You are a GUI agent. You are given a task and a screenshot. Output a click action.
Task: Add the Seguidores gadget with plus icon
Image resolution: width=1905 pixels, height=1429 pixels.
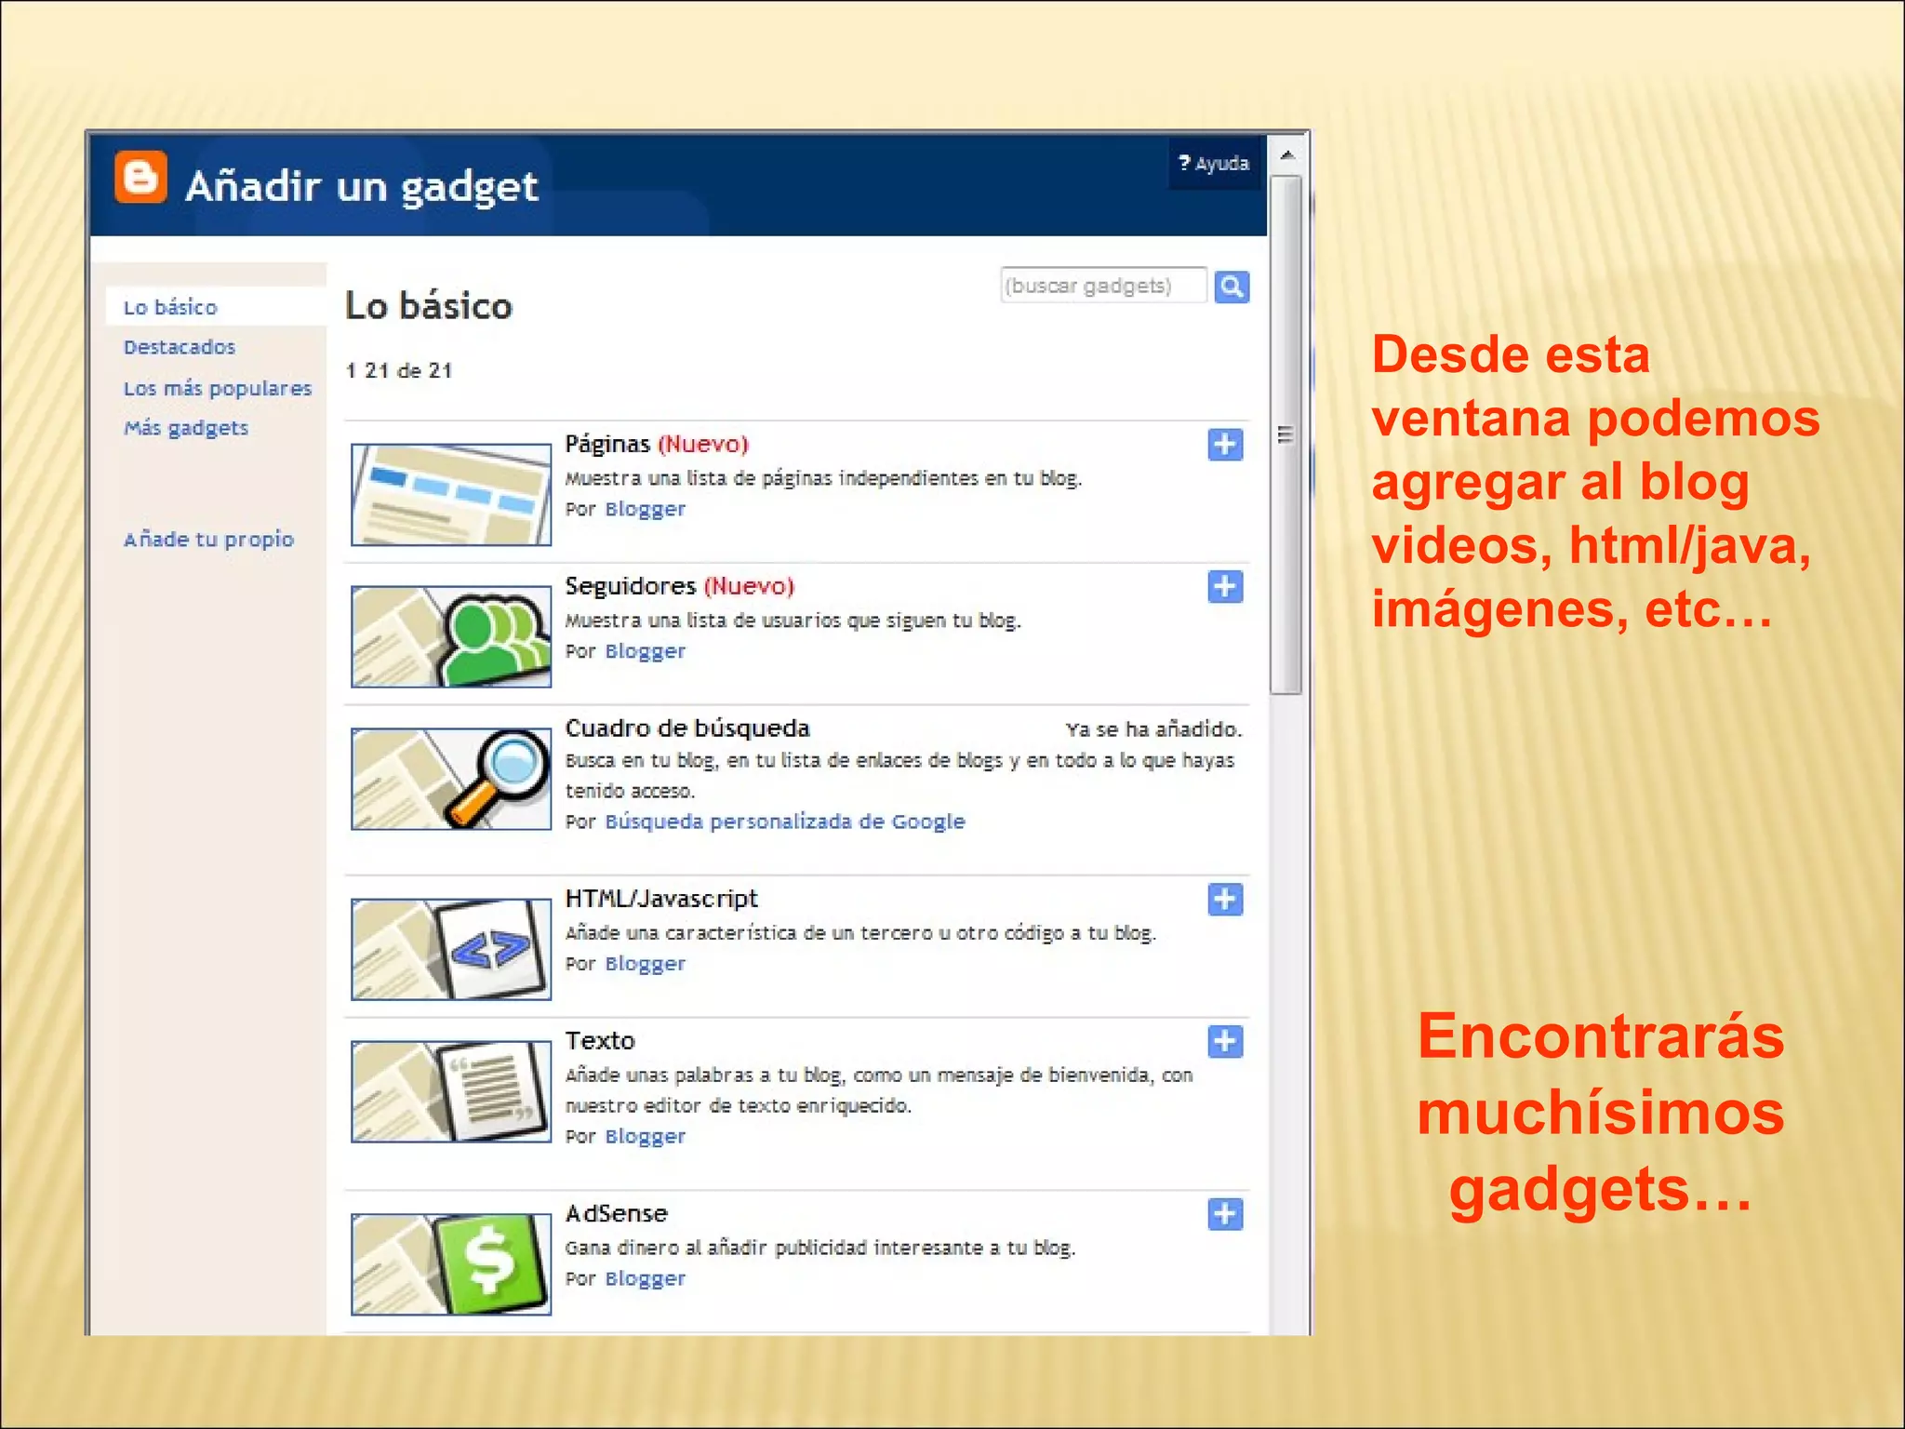tap(1225, 586)
